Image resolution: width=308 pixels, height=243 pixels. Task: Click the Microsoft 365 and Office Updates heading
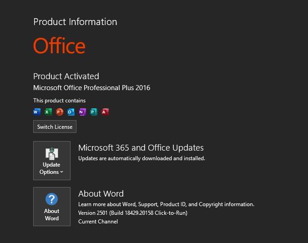tap(141, 148)
